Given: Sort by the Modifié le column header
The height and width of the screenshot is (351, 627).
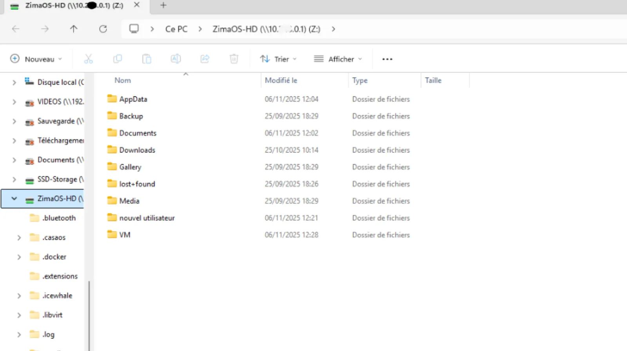Looking at the screenshot, I should pyautogui.click(x=281, y=80).
